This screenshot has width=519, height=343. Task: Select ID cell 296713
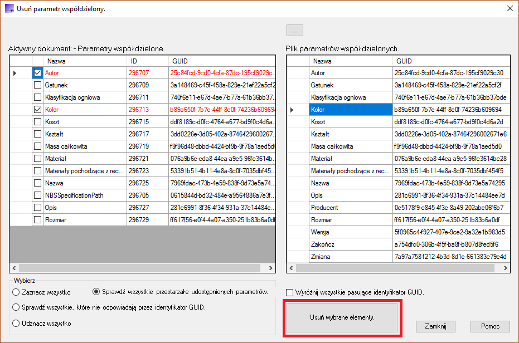[x=148, y=110]
